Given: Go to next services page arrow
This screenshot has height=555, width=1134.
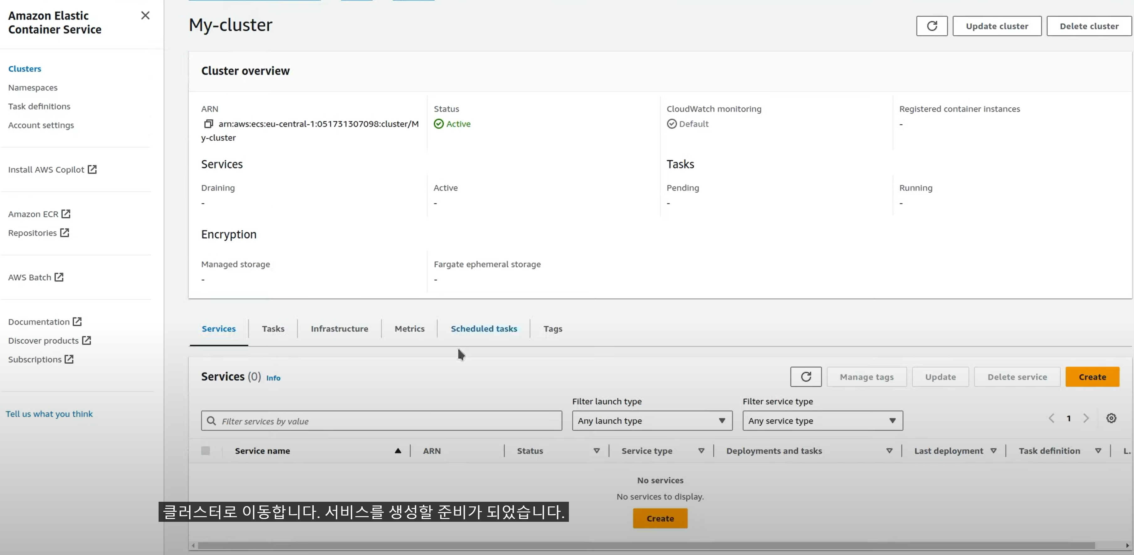Looking at the screenshot, I should (x=1086, y=418).
